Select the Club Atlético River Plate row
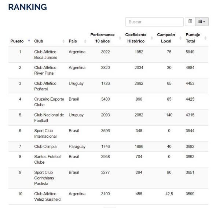220x208 pixels. coord(45,70)
